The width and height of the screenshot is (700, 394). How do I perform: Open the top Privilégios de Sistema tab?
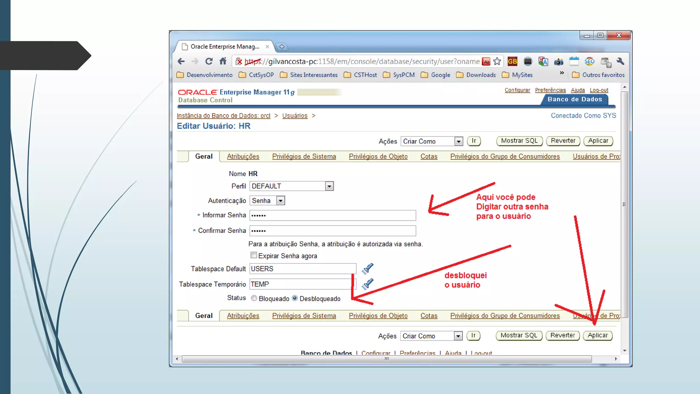click(x=304, y=156)
